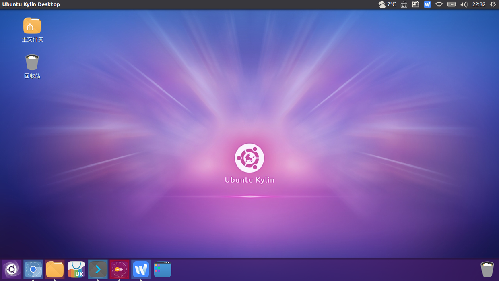Open the session power gear menu

point(493,4)
